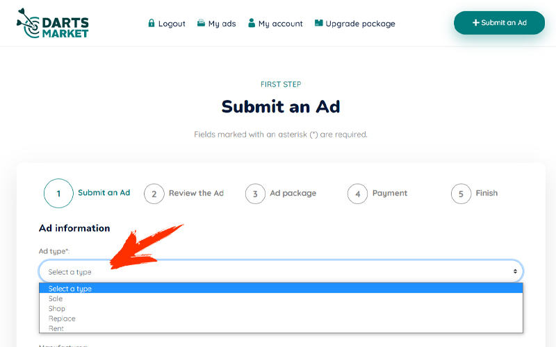Open the Ad type dropdown
This screenshot has height=347, width=556.
(x=281, y=271)
